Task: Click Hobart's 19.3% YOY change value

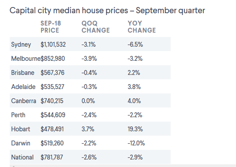Action: pos(135,129)
